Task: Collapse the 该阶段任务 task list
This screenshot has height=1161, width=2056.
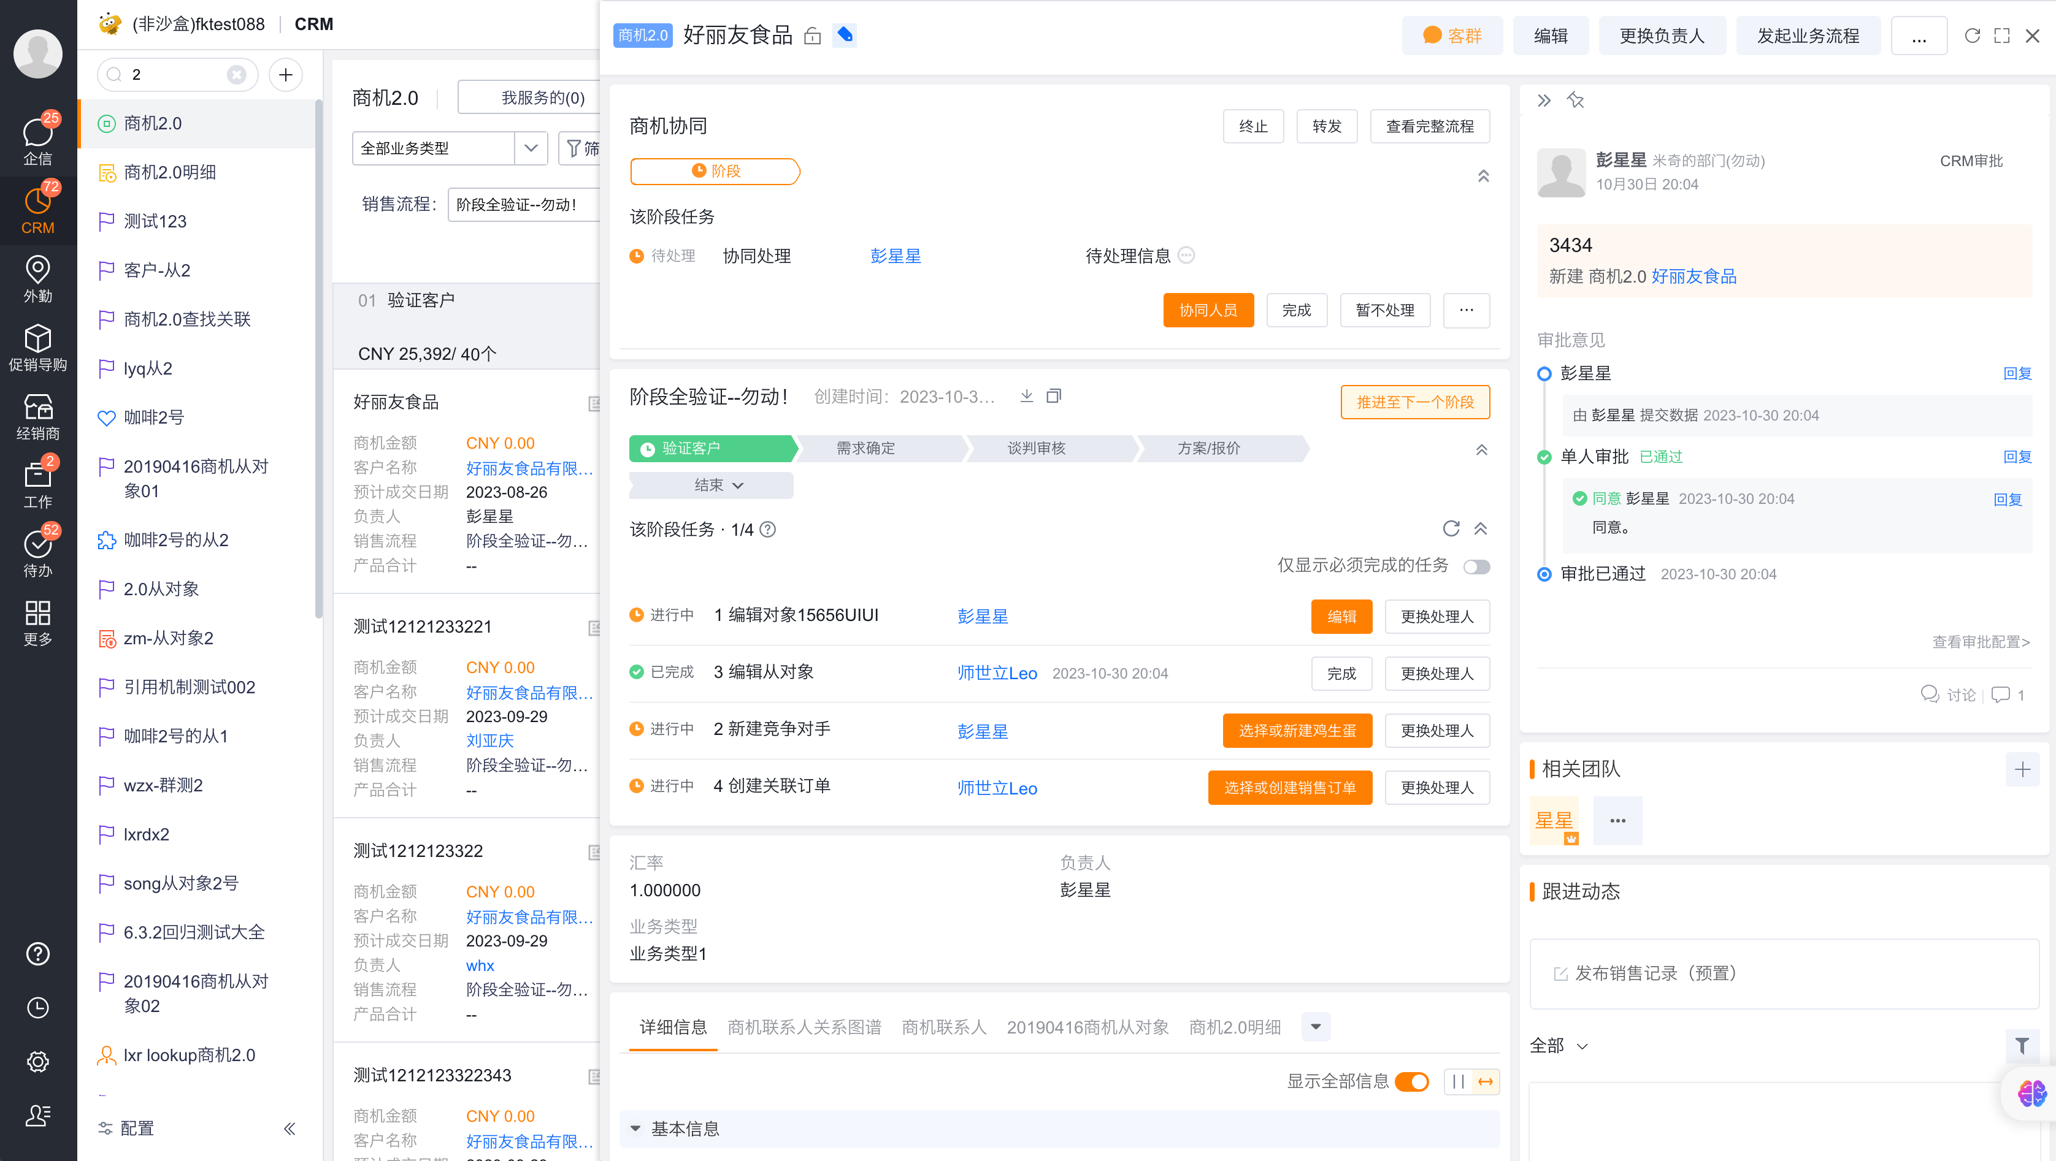Action: pyautogui.click(x=1481, y=528)
